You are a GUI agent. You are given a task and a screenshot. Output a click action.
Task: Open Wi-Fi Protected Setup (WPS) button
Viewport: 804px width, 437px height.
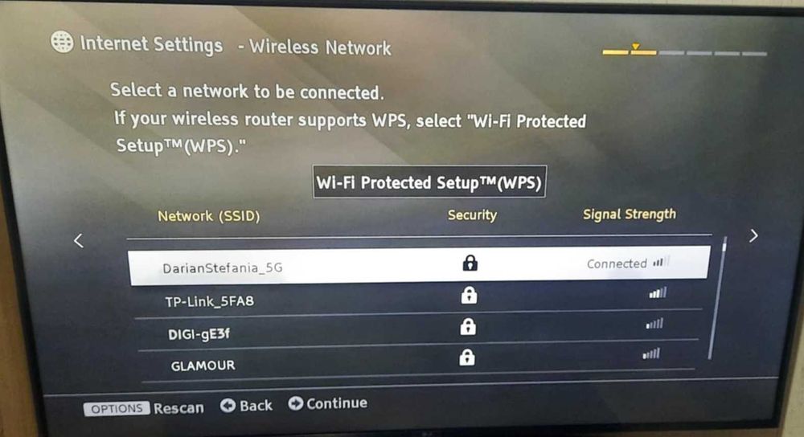(x=429, y=182)
